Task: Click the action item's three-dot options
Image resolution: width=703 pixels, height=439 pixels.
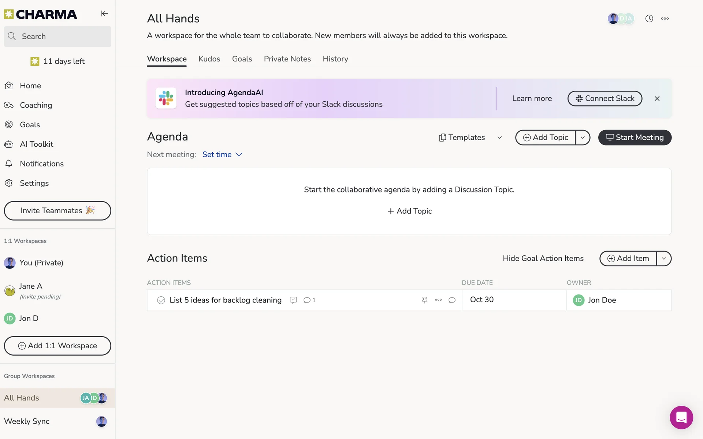Action: pos(438,300)
